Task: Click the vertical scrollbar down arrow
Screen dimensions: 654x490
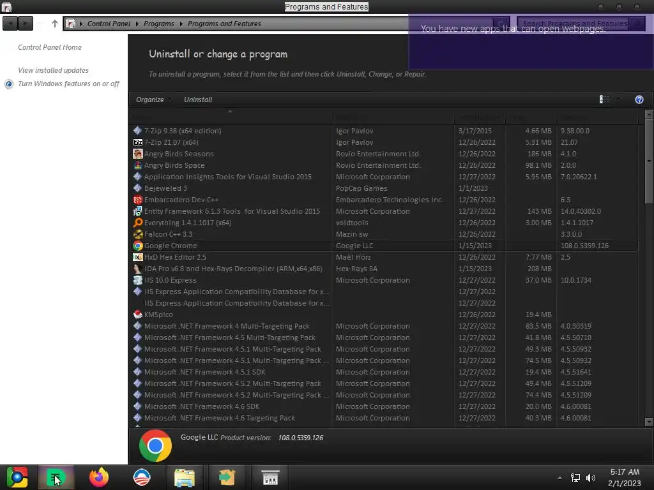Action: tap(649, 422)
